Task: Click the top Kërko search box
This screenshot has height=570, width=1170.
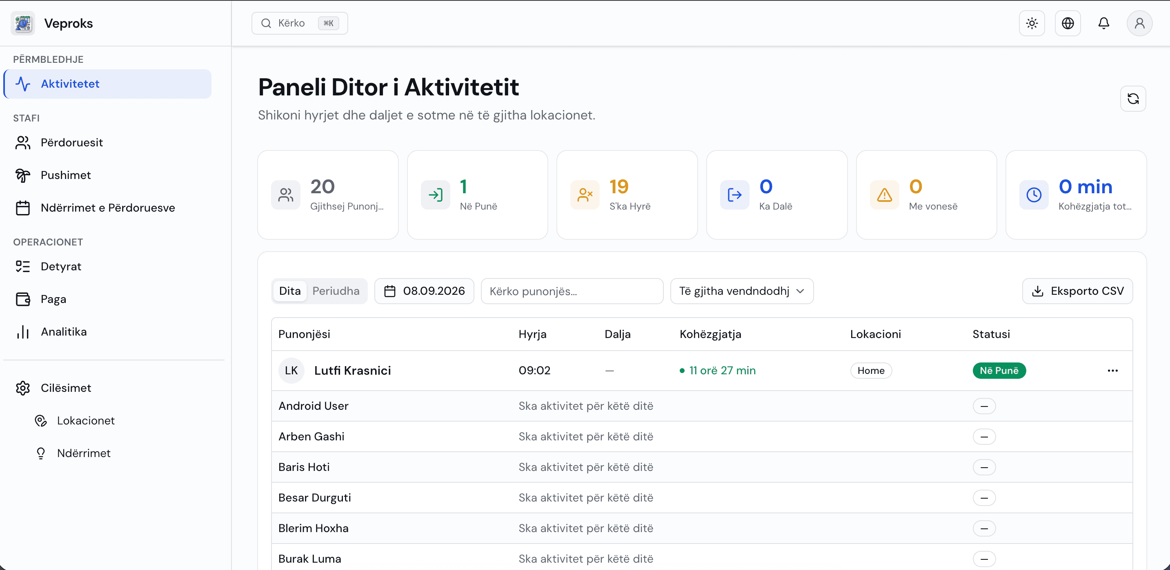Action: (x=300, y=23)
